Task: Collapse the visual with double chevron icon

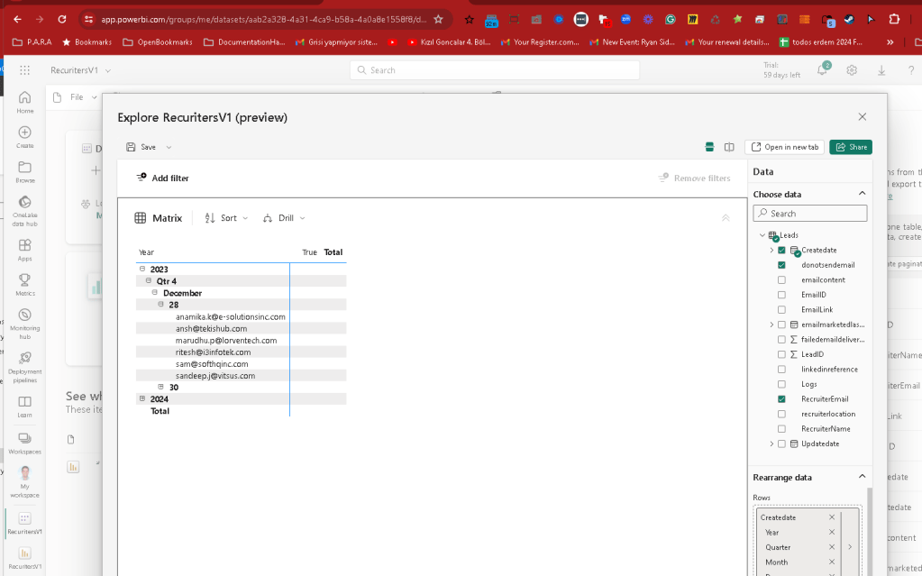Action: pos(726,218)
